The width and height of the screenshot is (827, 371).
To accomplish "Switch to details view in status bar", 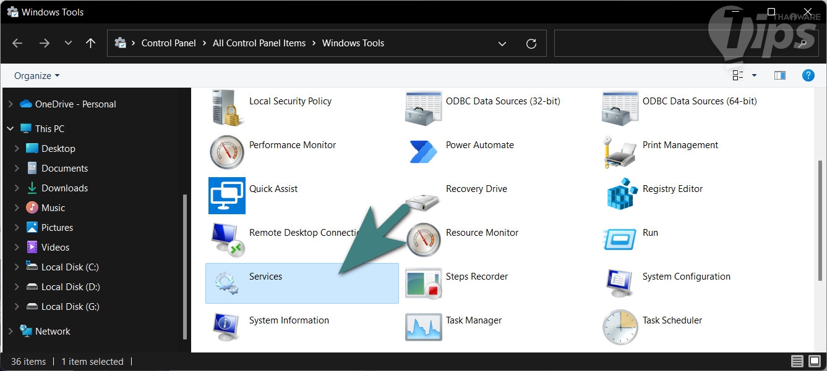I will click(797, 362).
